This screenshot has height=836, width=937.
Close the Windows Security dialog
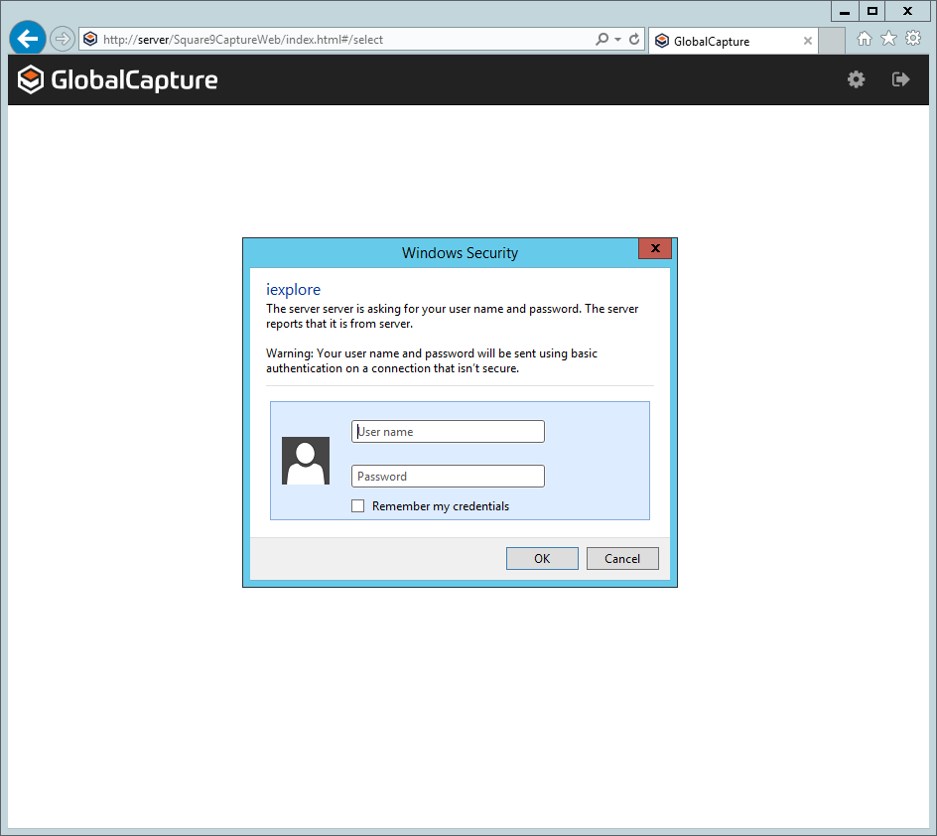tap(655, 248)
